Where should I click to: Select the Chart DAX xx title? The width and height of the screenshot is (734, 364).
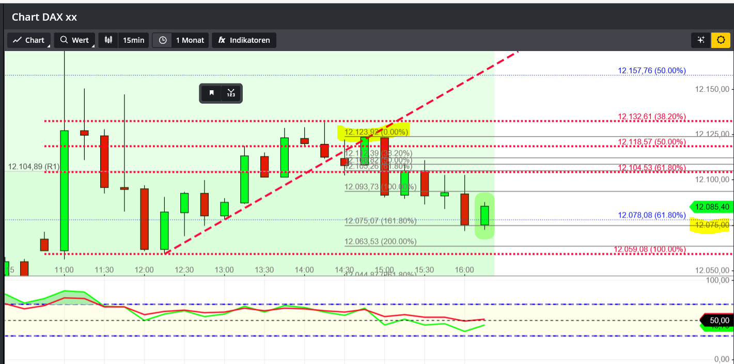[44, 17]
